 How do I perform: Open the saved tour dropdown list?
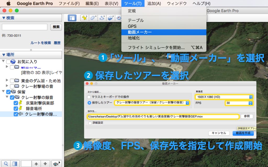(x=152, y=103)
